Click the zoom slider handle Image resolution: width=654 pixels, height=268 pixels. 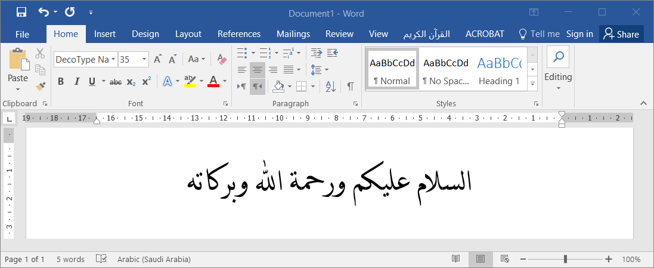[x=565, y=259]
